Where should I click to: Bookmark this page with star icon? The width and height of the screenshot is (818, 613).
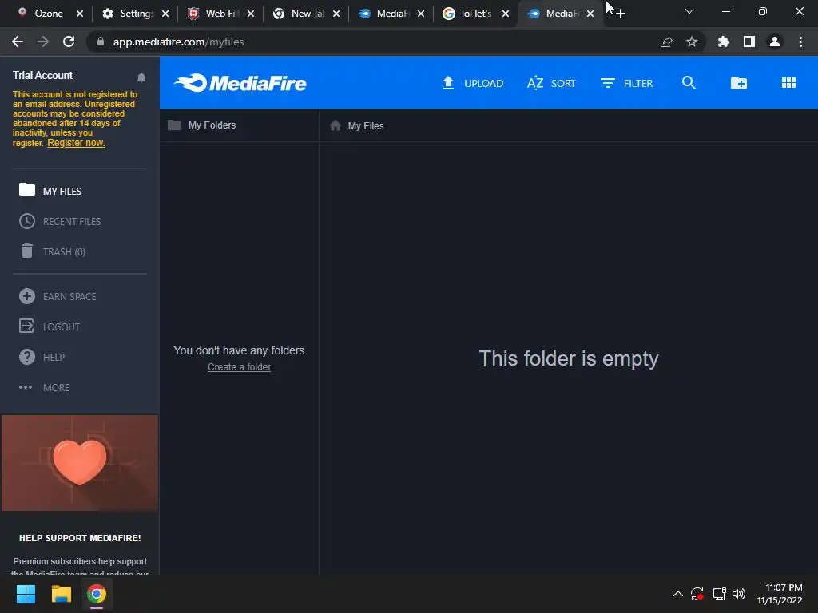point(692,42)
